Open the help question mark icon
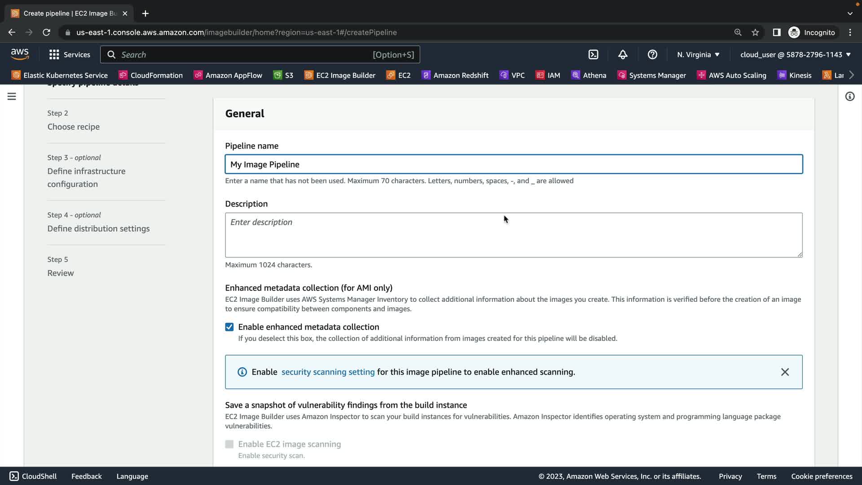 pos(652,54)
